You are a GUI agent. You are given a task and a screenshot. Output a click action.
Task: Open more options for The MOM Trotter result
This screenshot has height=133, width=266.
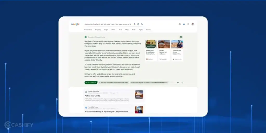coord(118,109)
